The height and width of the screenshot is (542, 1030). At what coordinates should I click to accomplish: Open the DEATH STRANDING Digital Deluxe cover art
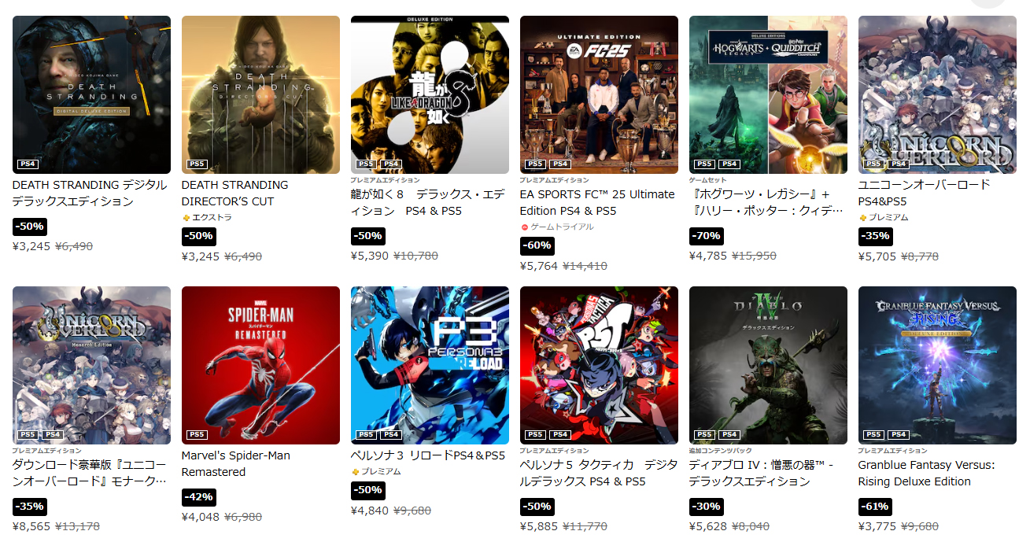pos(91,94)
